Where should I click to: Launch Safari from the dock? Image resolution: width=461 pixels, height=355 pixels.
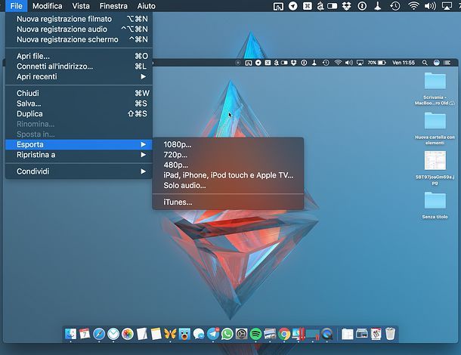point(99,333)
